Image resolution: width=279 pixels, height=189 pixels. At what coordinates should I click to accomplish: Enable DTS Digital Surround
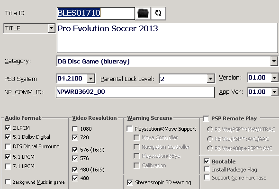tap(8, 146)
